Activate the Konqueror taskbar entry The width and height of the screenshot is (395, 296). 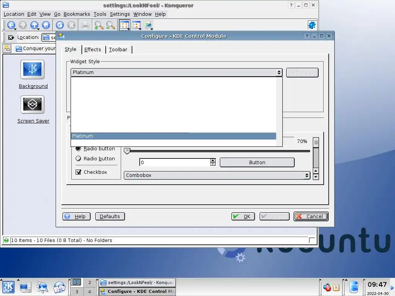coord(137,283)
